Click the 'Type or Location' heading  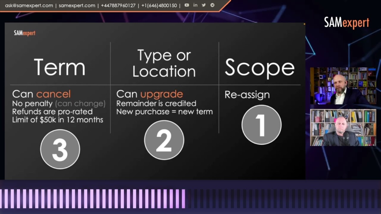click(164, 63)
